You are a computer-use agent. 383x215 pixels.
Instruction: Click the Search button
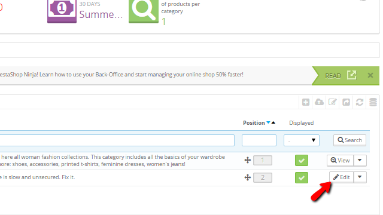(349, 140)
